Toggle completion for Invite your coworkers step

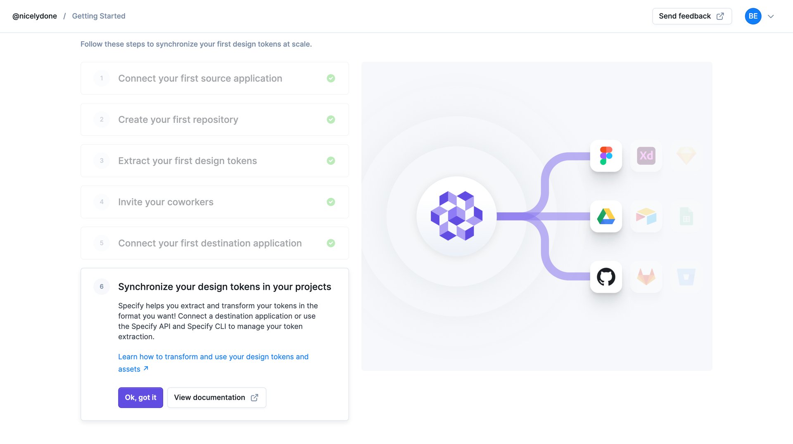click(x=331, y=202)
